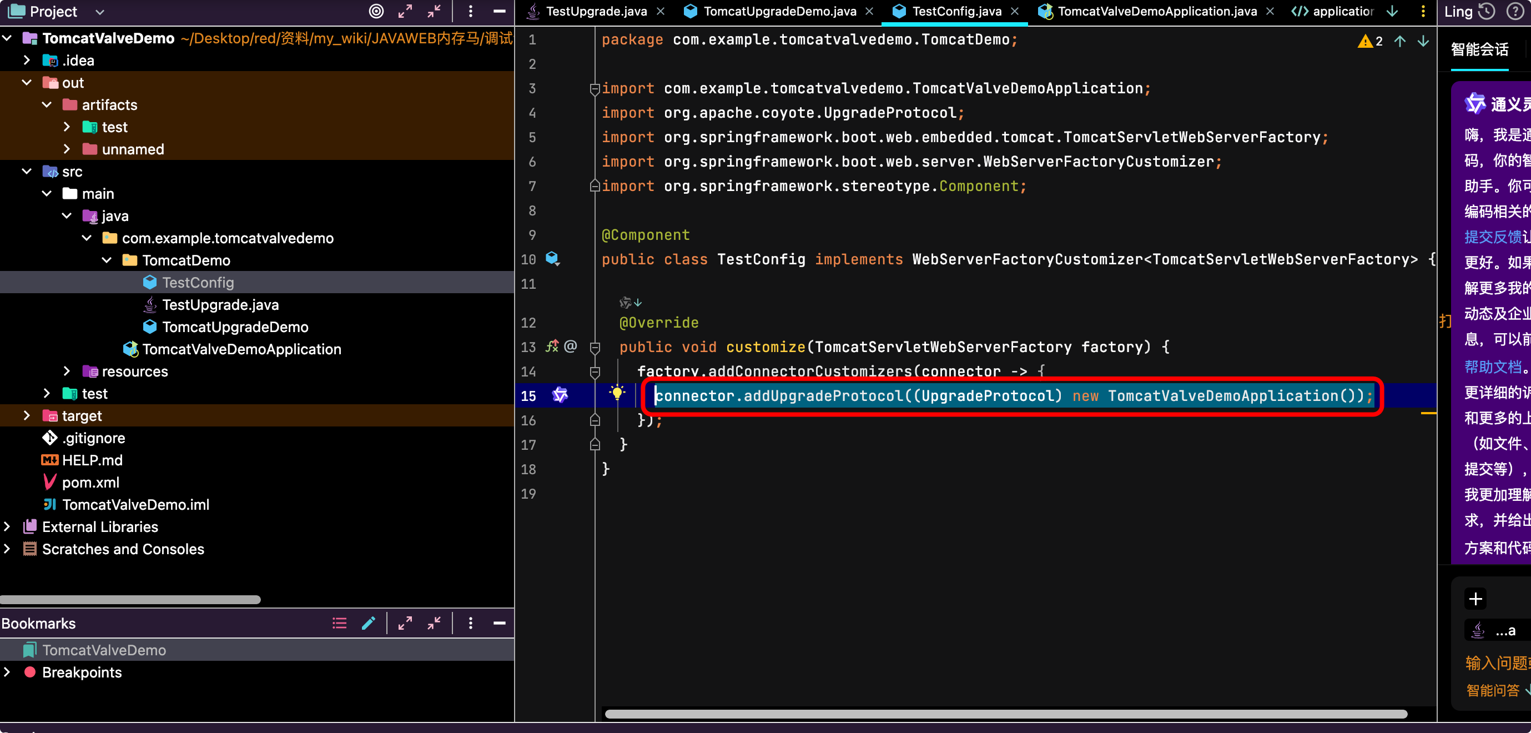Image resolution: width=1531 pixels, height=733 pixels.
Task: Expand Breakpoints in Bookmarks panel
Action: (7, 672)
